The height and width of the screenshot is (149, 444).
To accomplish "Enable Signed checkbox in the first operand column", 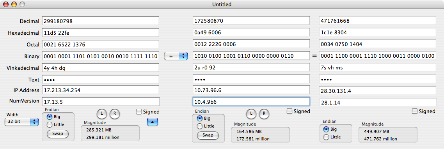I will [x=139, y=112].
